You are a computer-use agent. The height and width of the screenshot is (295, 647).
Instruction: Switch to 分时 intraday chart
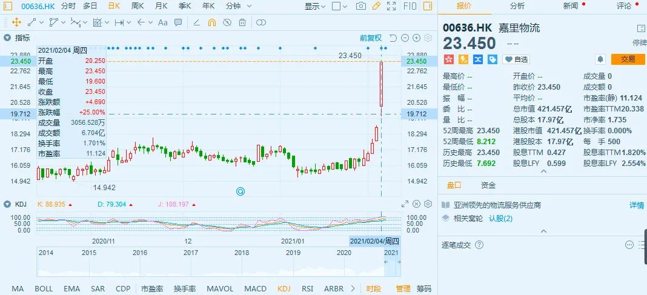68,6
